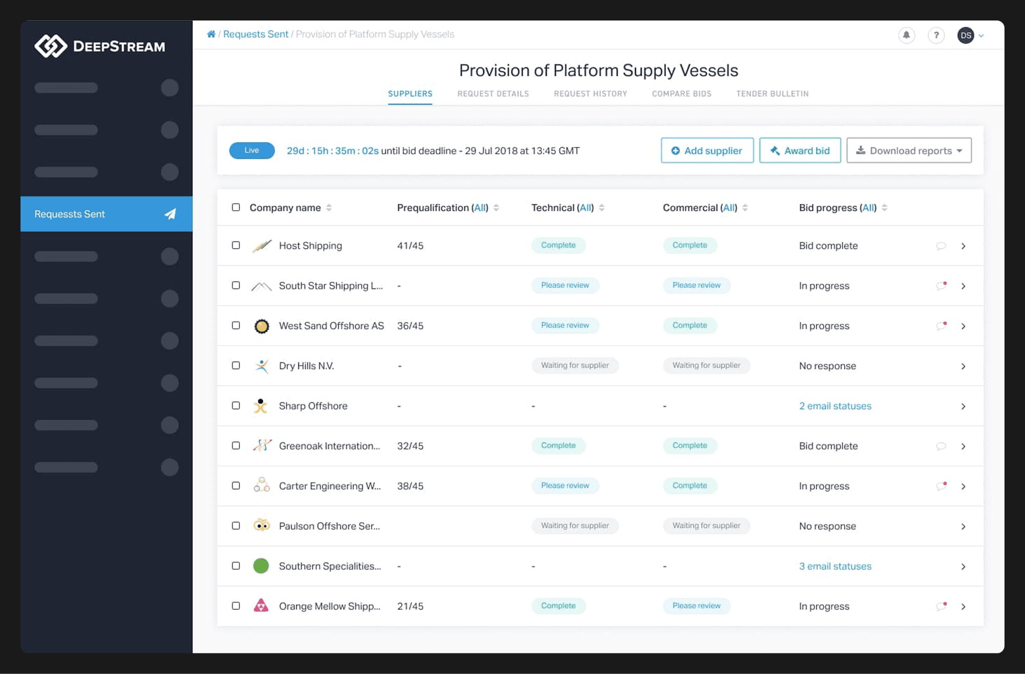Viewport: 1025px width, 674px height.
Task: Check the Host Shipping row checkbox
Action: (x=236, y=245)
